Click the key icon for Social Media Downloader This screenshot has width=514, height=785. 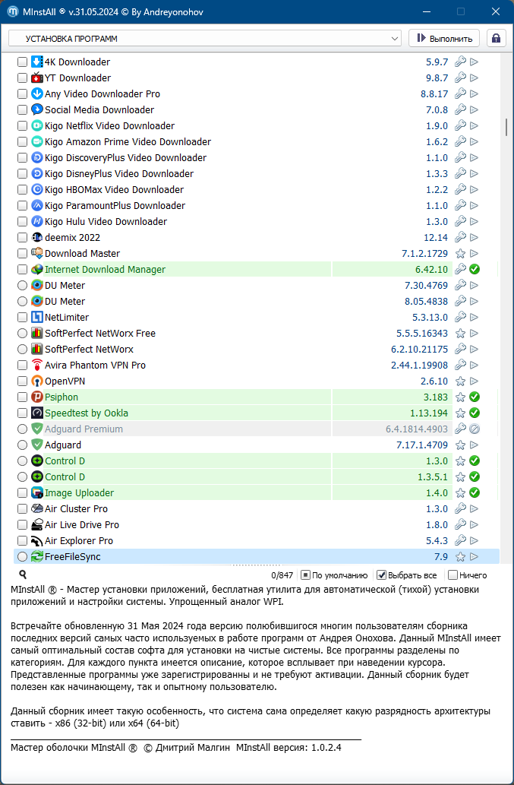point(461,109)
